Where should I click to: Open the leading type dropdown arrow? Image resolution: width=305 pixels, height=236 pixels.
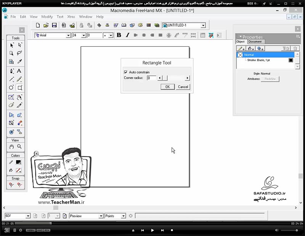(x=111, y=35)
